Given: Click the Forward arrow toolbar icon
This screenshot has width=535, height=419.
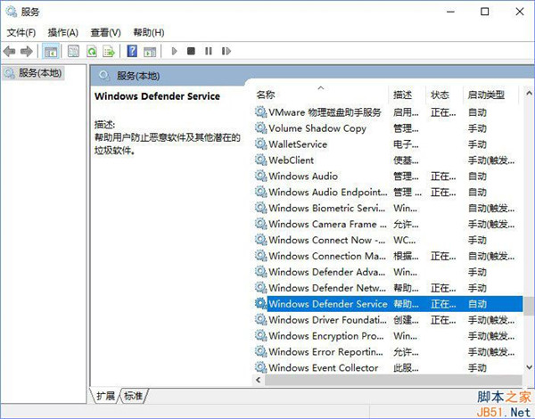Looking at the screenshot, I should pos(27,52).
